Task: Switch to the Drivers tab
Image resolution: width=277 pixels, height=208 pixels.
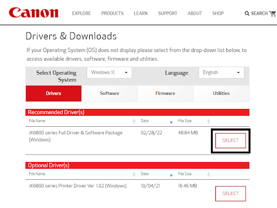Action: click(x=54, y=93)
